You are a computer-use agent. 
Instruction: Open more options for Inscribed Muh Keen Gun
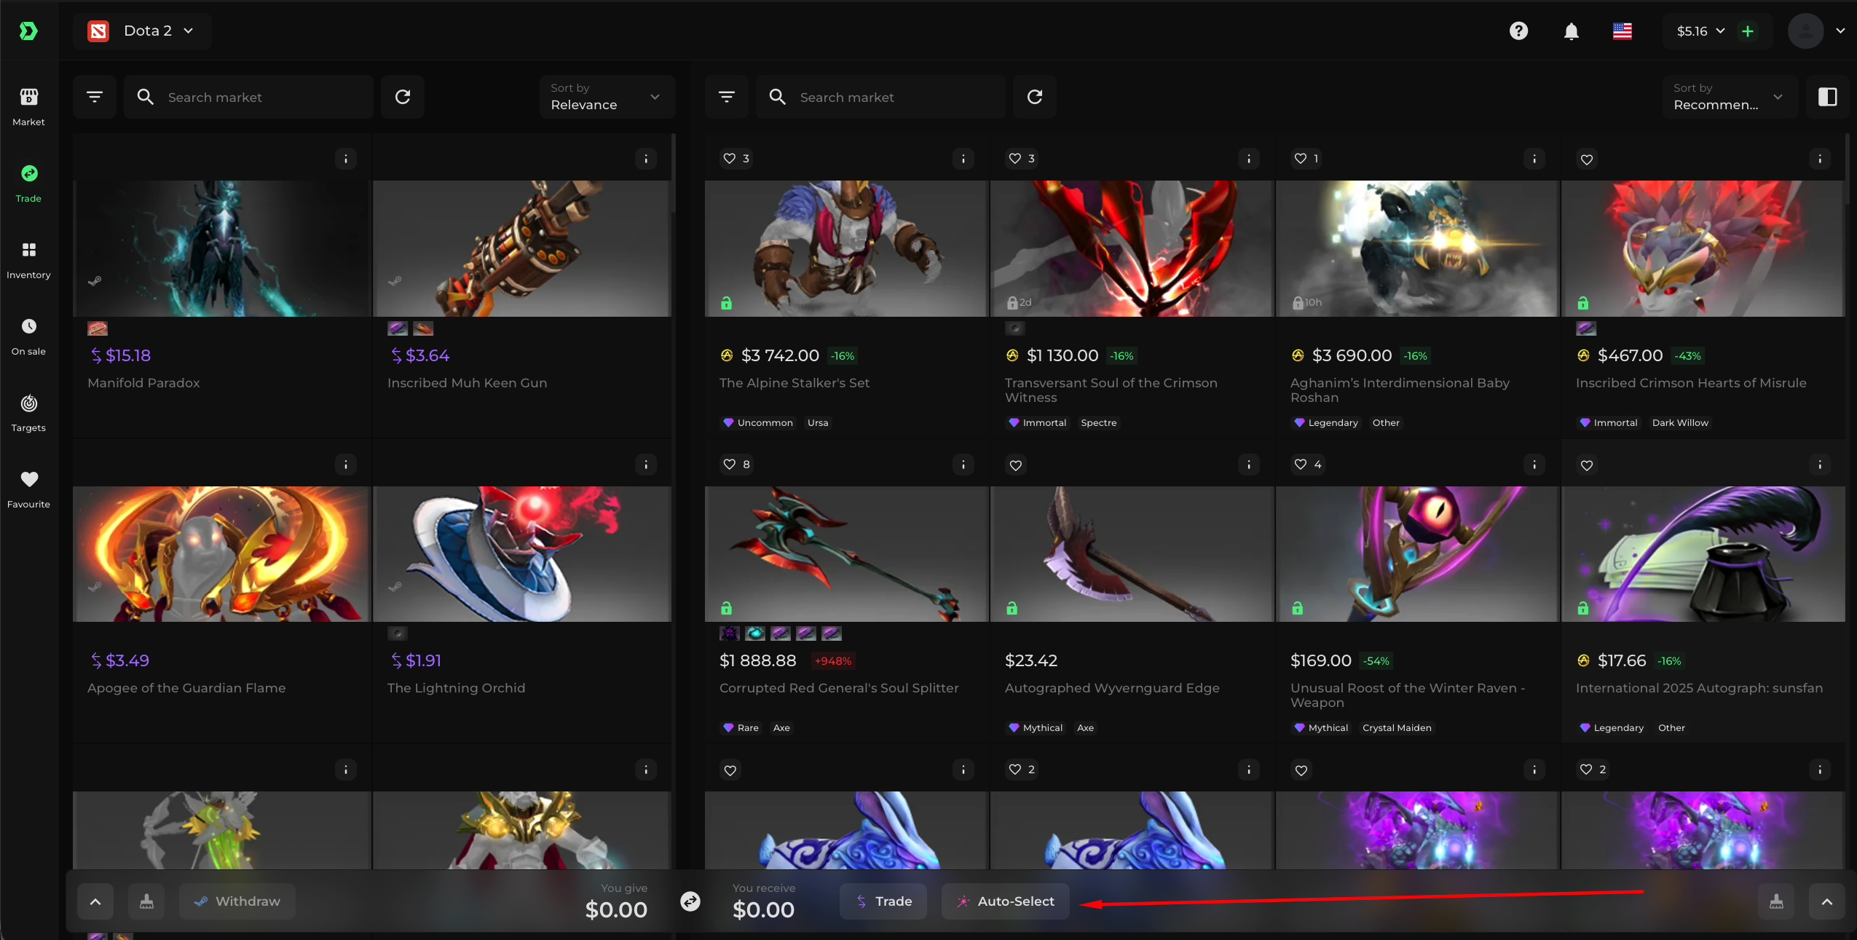coord(646,159)
